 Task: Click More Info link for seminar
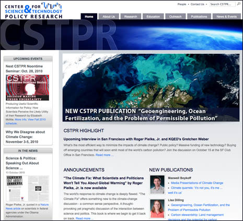click(21, 119)
